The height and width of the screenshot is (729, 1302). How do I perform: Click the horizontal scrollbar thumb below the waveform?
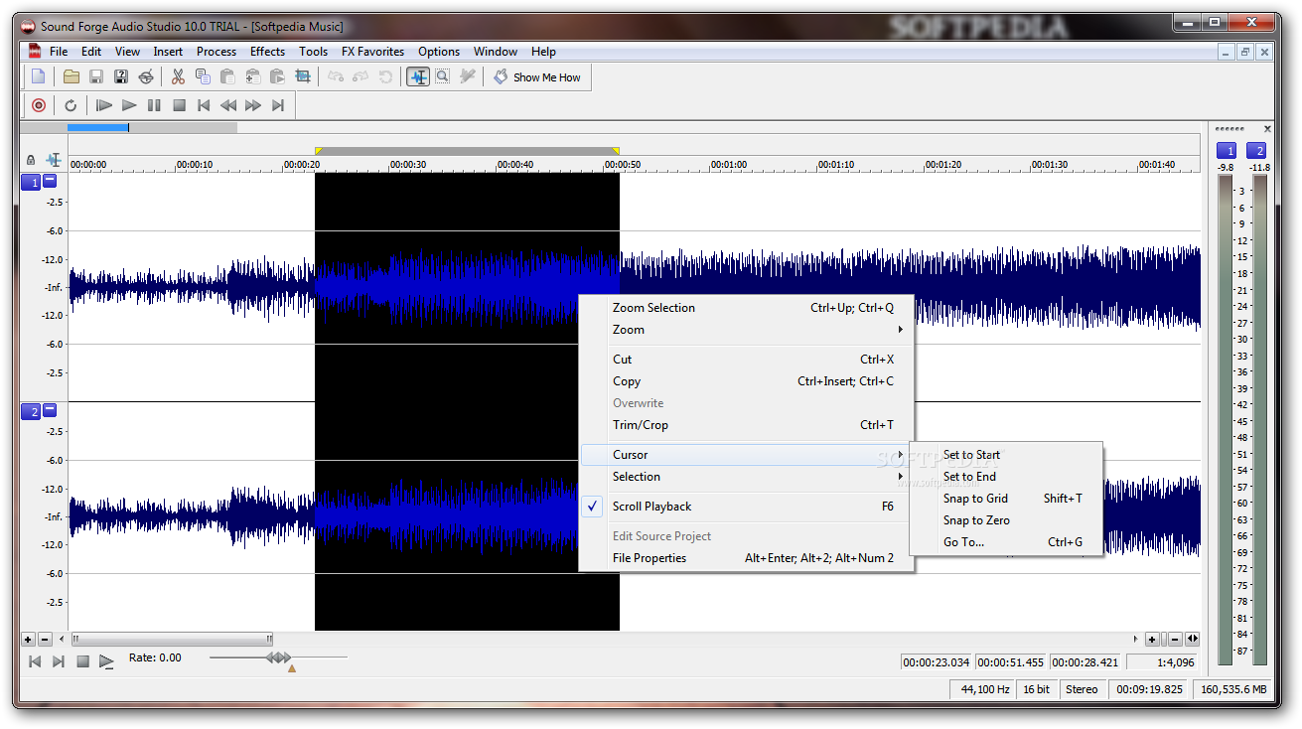click(x=171, y=640)
